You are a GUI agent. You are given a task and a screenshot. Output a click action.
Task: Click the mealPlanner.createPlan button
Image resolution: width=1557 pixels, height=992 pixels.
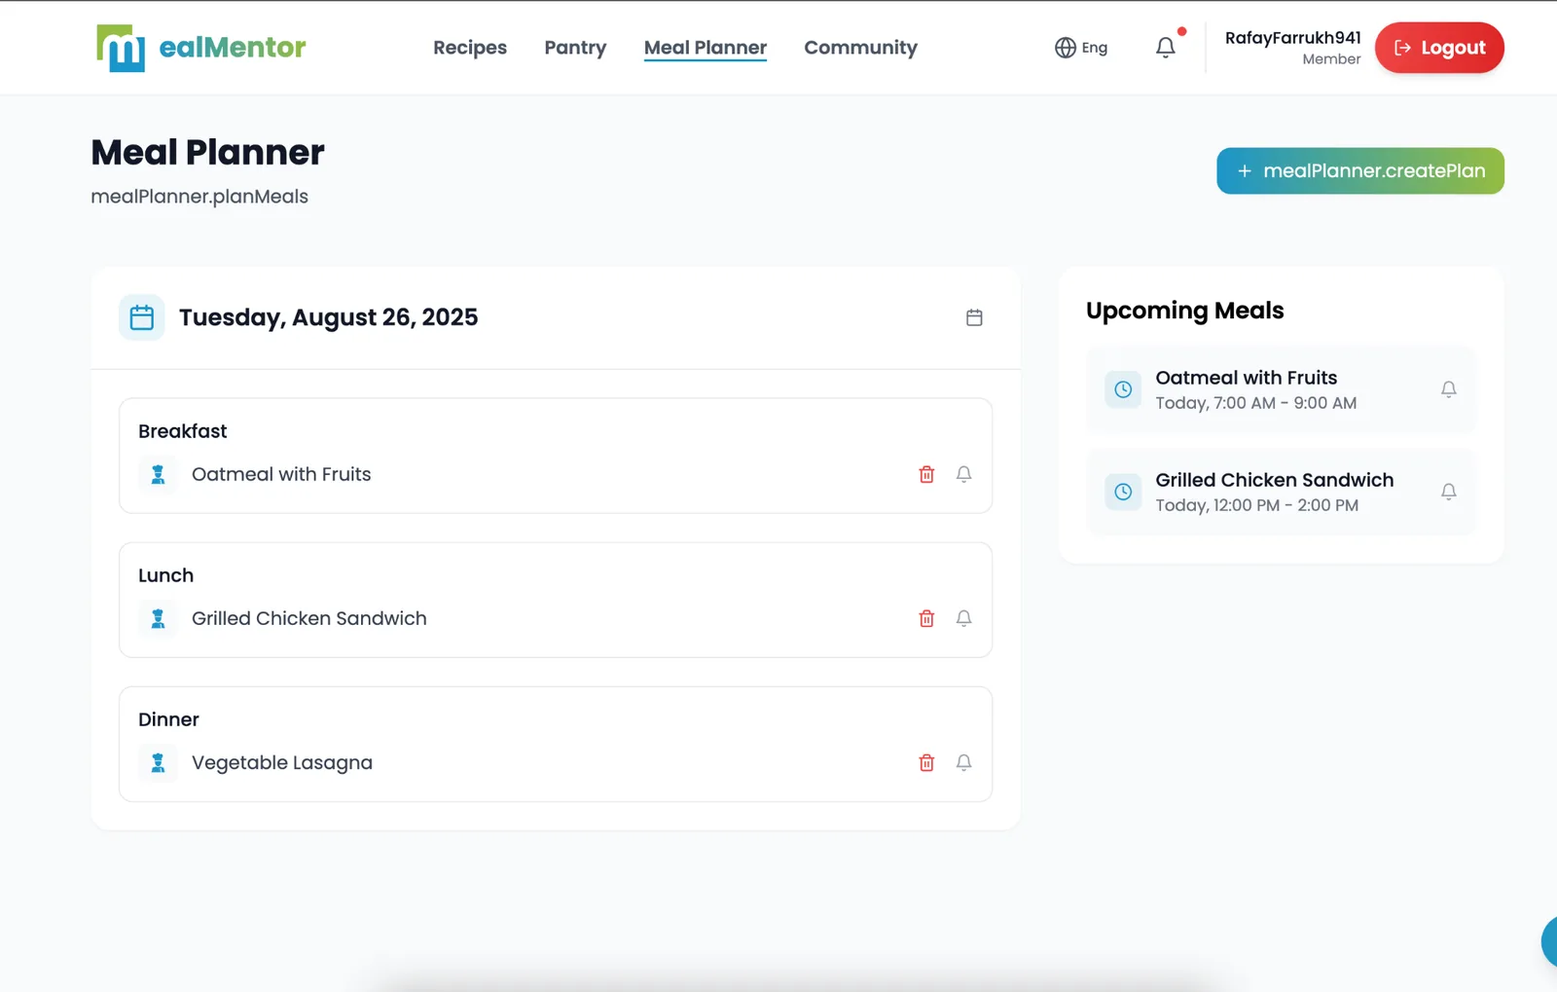pyautogui.click(x=1360, y=171)
